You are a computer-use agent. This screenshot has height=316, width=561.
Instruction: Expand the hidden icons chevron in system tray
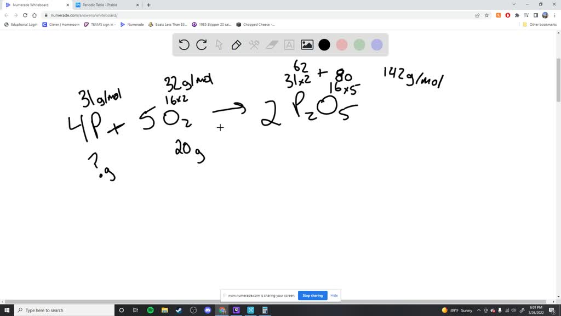click(x=478, y=310)
